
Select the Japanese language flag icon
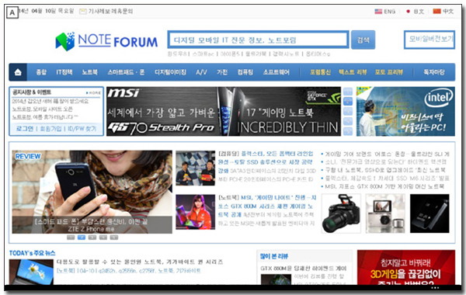coord(408,12)
